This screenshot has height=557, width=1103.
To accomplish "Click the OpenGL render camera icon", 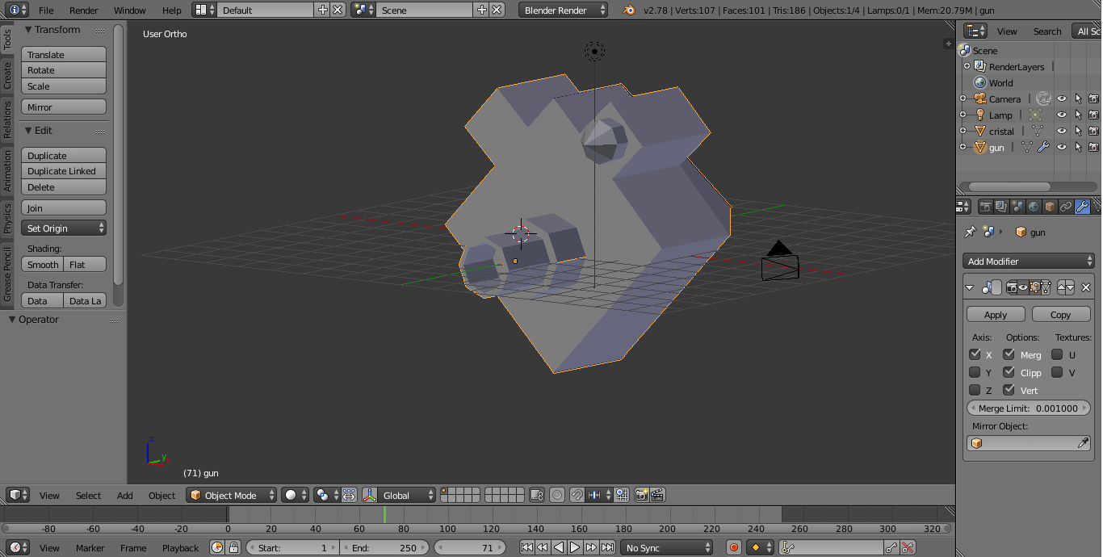I will pos(642,495).
